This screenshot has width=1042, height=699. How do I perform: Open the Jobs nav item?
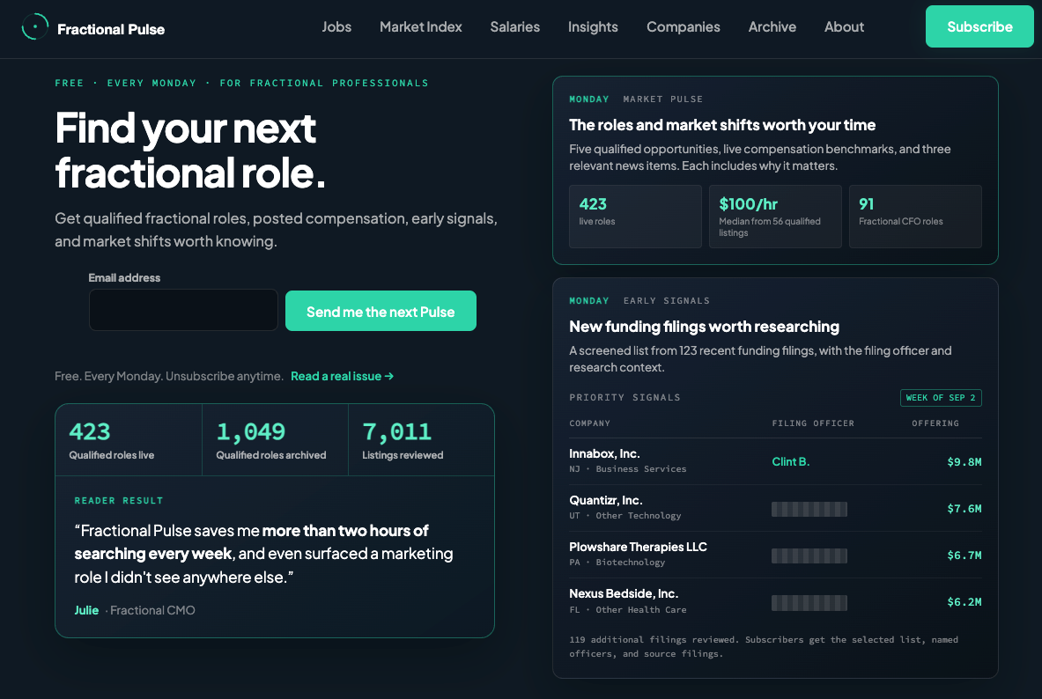click(x=336, y=27)
